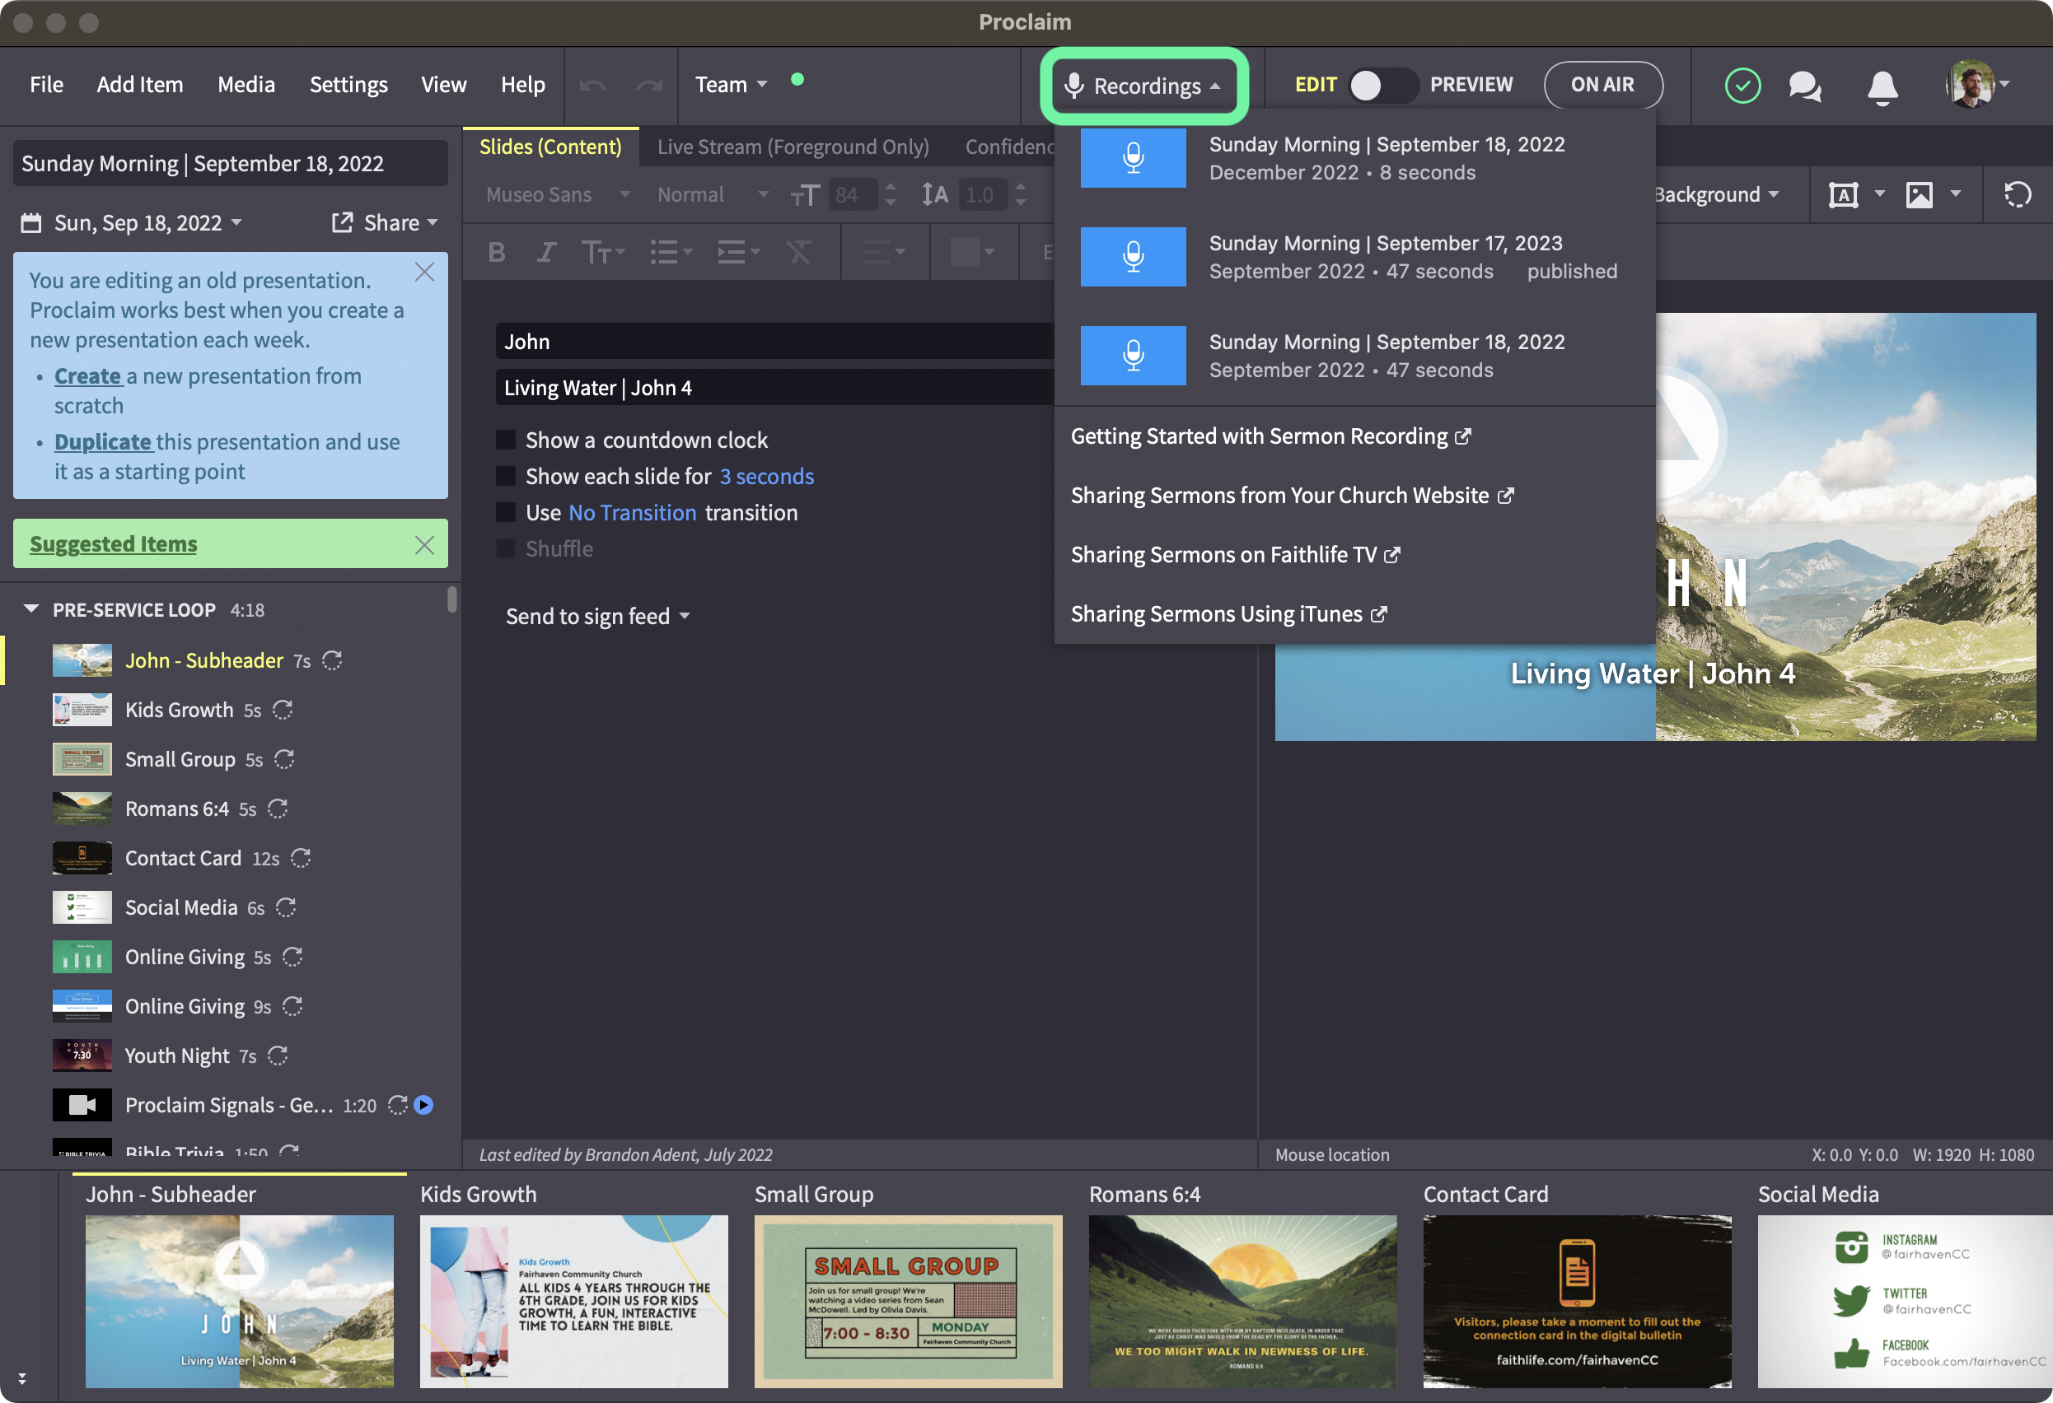Click the ON AIR button
The image size is (2053, 1403).
click(1602, 85)
